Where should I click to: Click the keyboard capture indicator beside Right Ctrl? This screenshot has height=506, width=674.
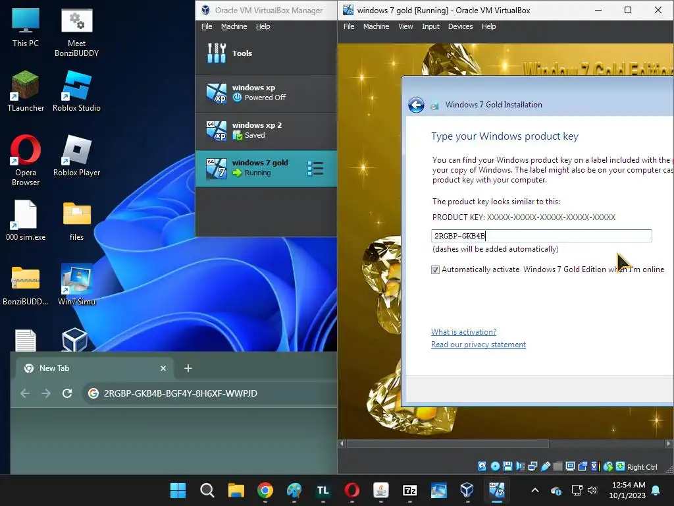(x=620, y=466)
